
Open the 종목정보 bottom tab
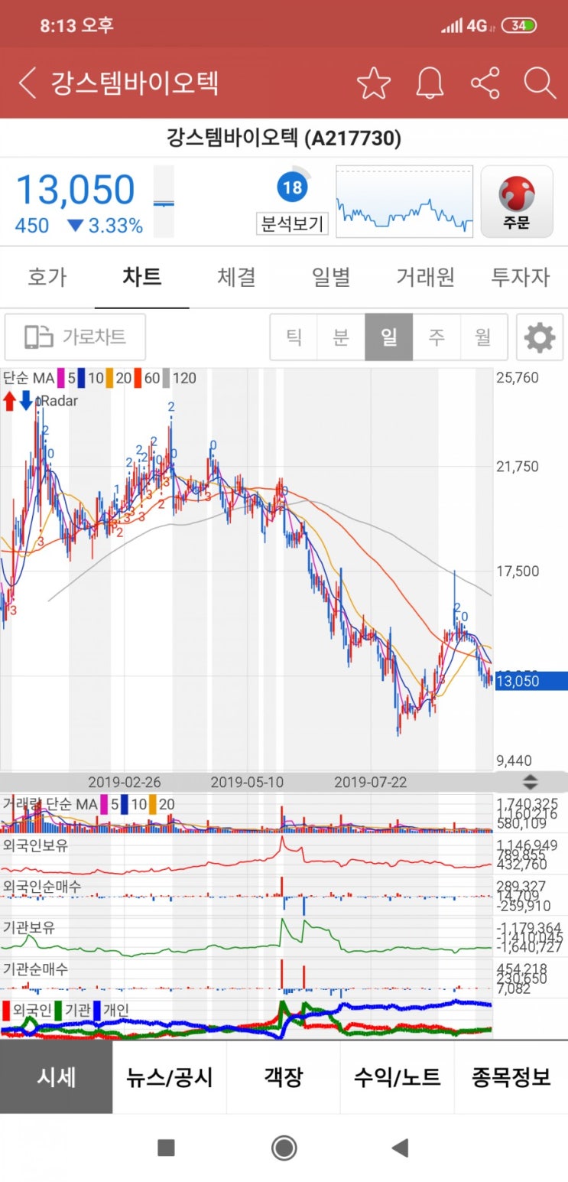pyautogui.click(x=511, y=1077)
